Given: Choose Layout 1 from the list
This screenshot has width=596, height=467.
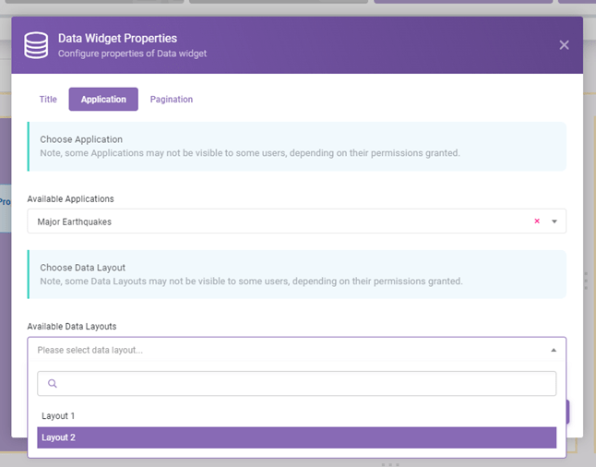Looking at the screenshot, I should (59, 416).
